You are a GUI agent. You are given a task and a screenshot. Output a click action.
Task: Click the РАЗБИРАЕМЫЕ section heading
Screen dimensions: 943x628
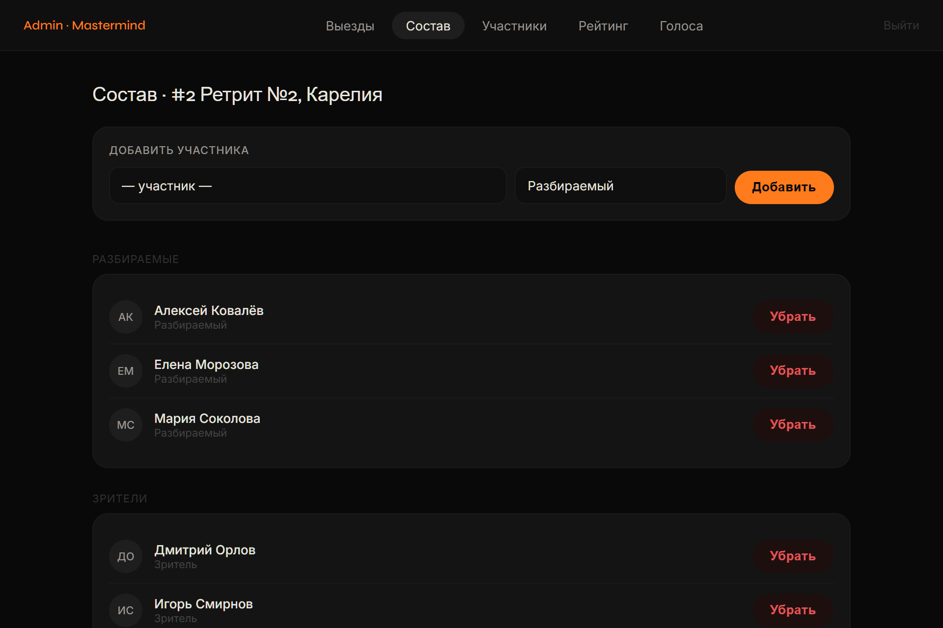[136, 259]
